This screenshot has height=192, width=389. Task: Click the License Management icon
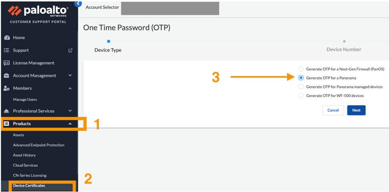(6, 63)
